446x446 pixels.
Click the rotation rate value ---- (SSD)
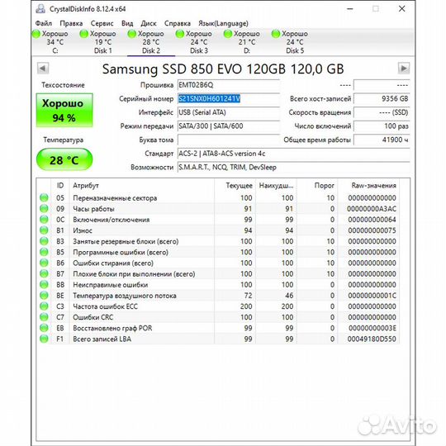382,112
